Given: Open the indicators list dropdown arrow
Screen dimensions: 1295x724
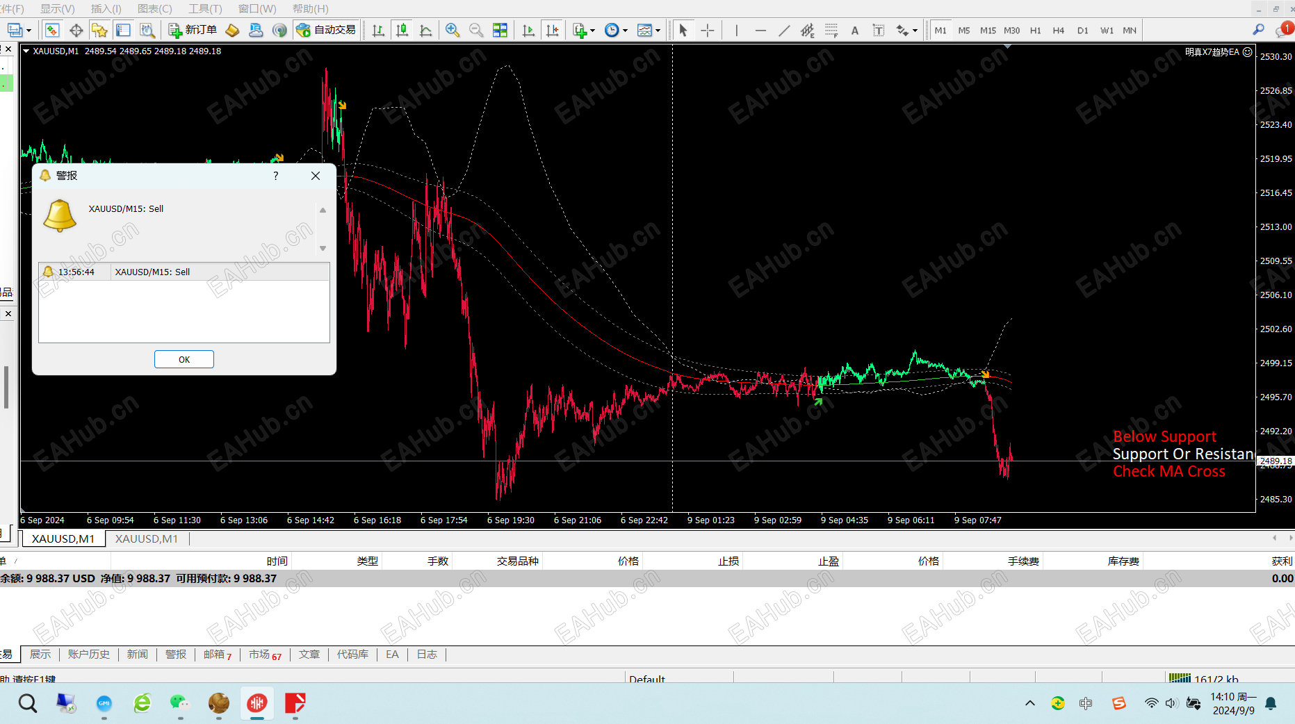Looking at the screenshot, I should (592, 31).
